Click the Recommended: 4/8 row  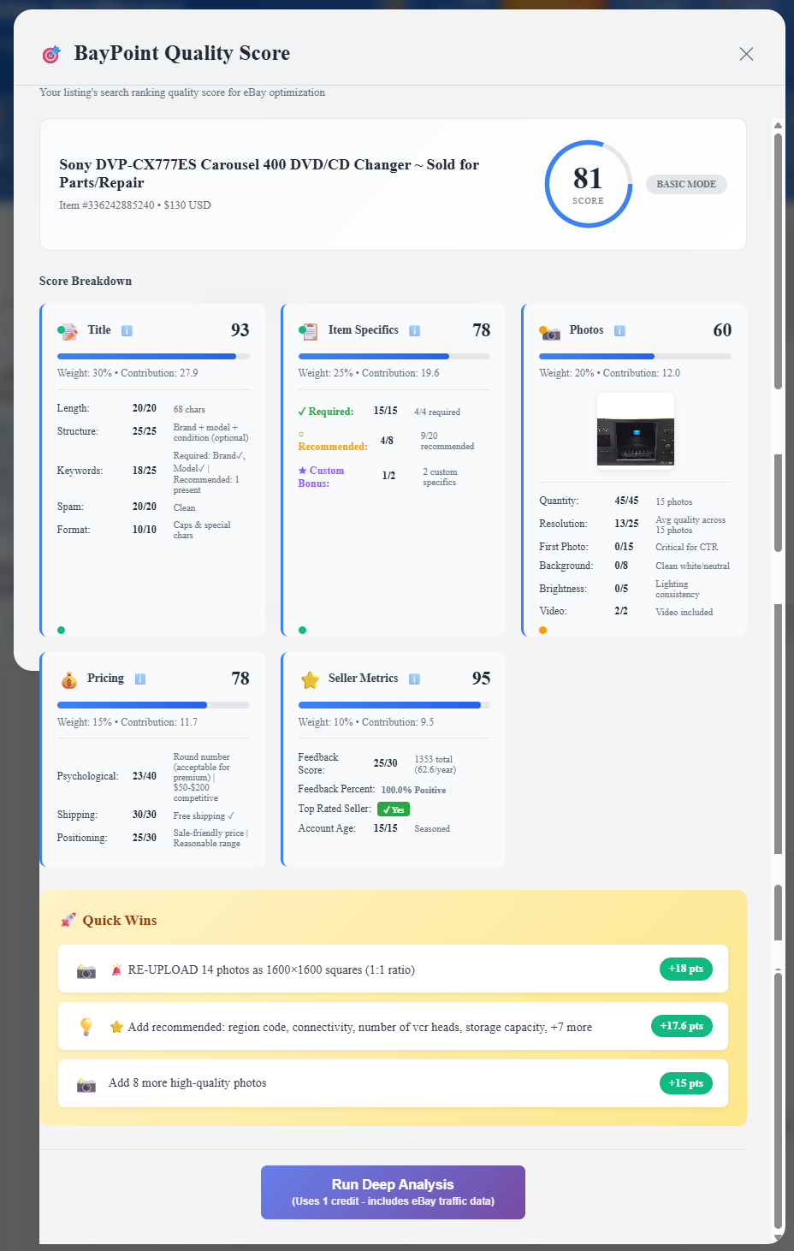point(394,441)
